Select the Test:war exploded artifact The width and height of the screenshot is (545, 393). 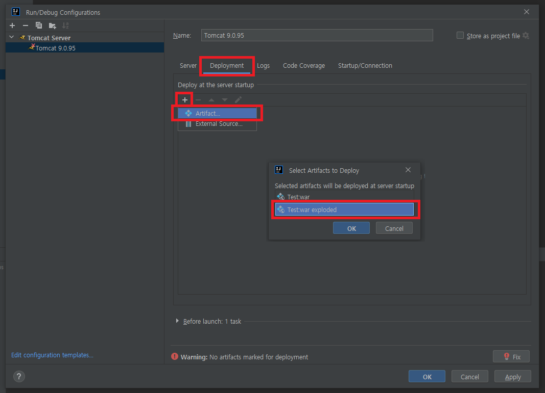point(344,209)
